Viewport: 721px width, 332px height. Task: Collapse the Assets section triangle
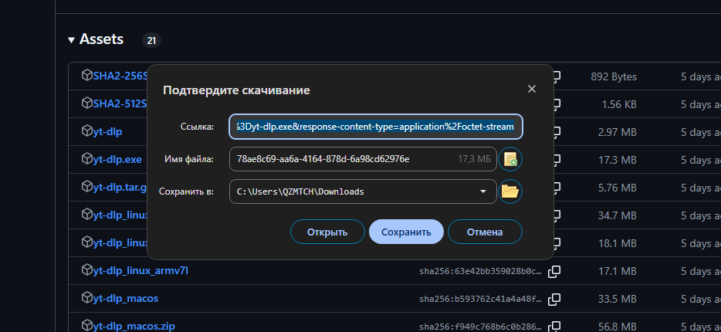pos(71,40)
